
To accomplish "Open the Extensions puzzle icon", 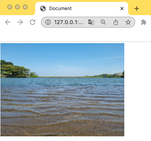I will (143, 22).
